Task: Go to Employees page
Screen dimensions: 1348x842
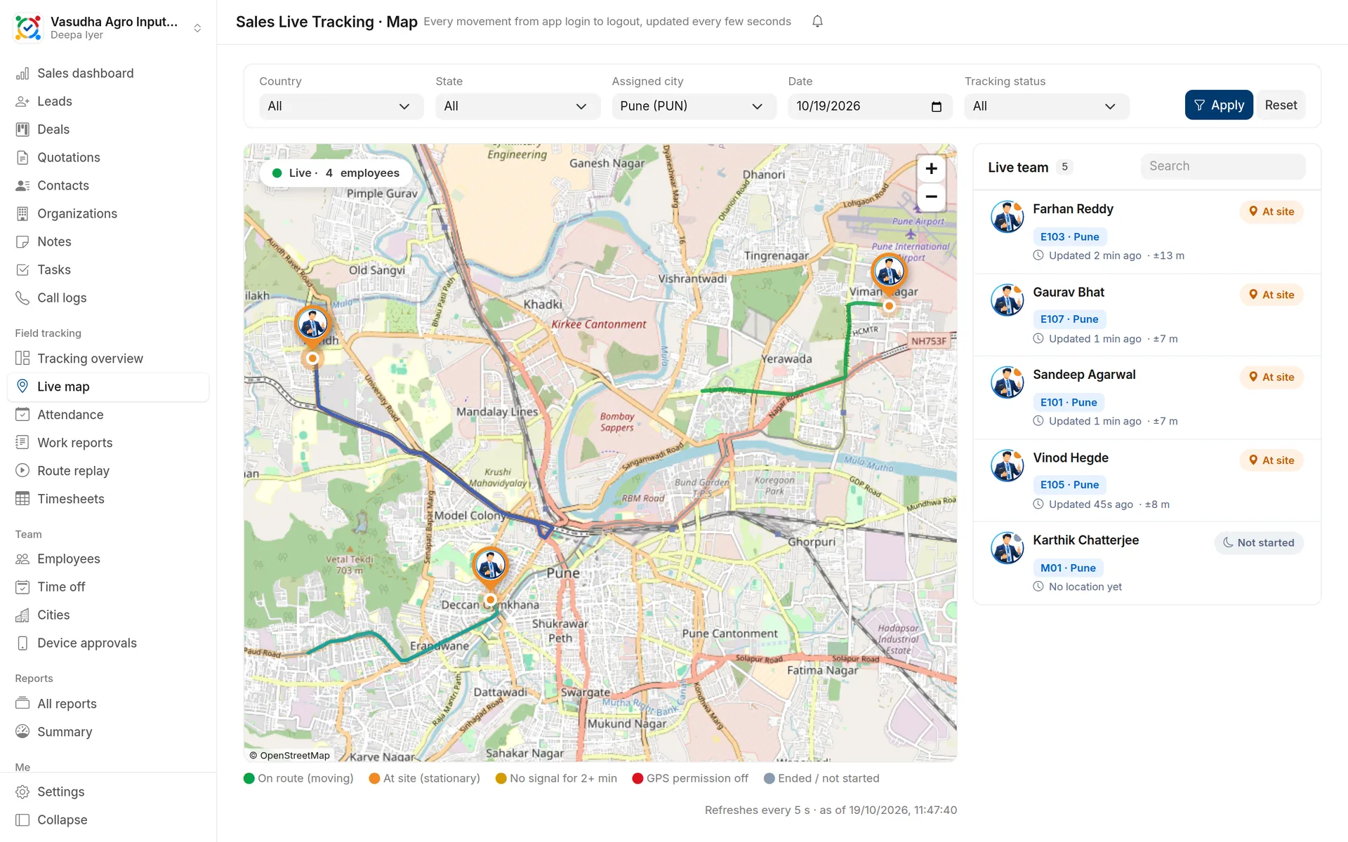Action: (x=108, y=559)
